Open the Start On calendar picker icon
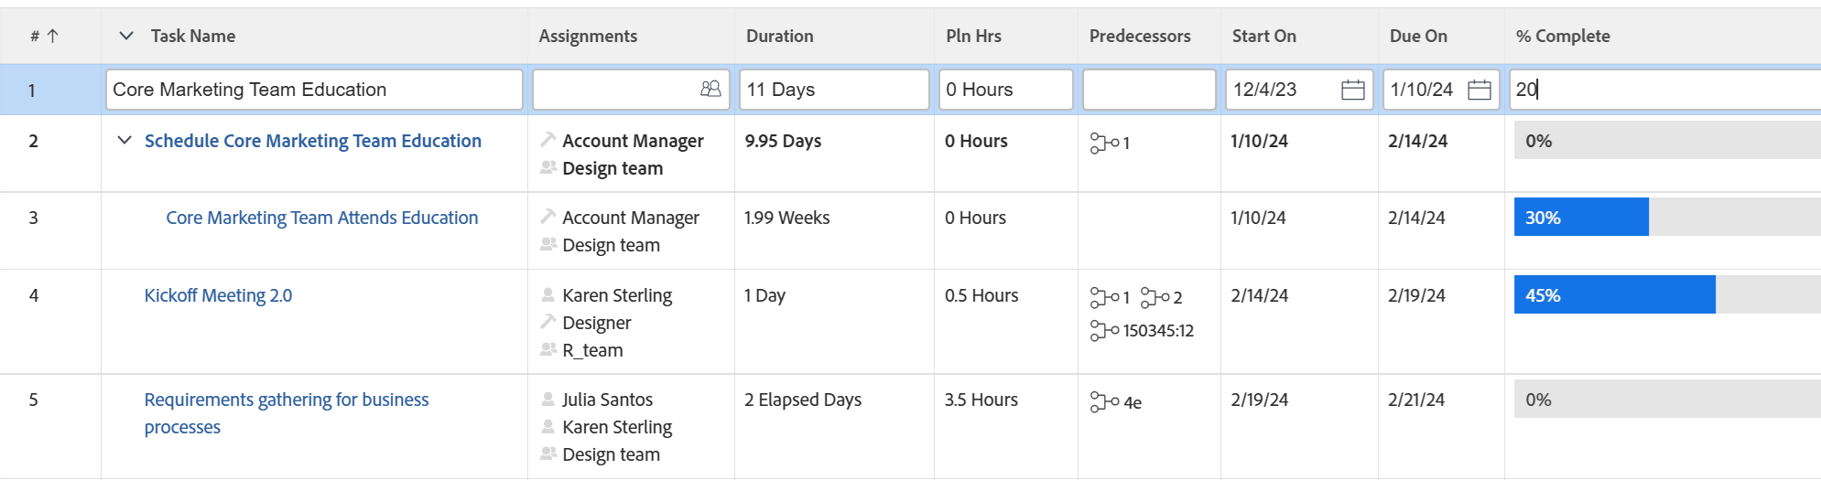 pyautogui.click(x=1352, y=90)
